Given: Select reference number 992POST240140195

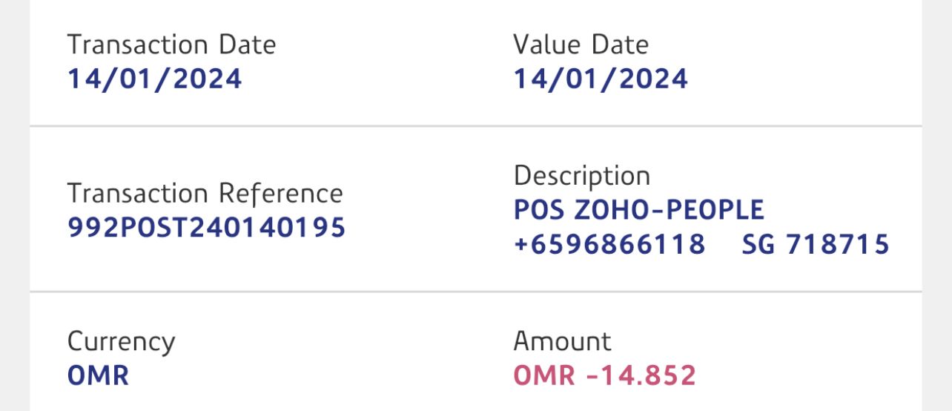Looking at the screenshot, I should click(206, 228).
